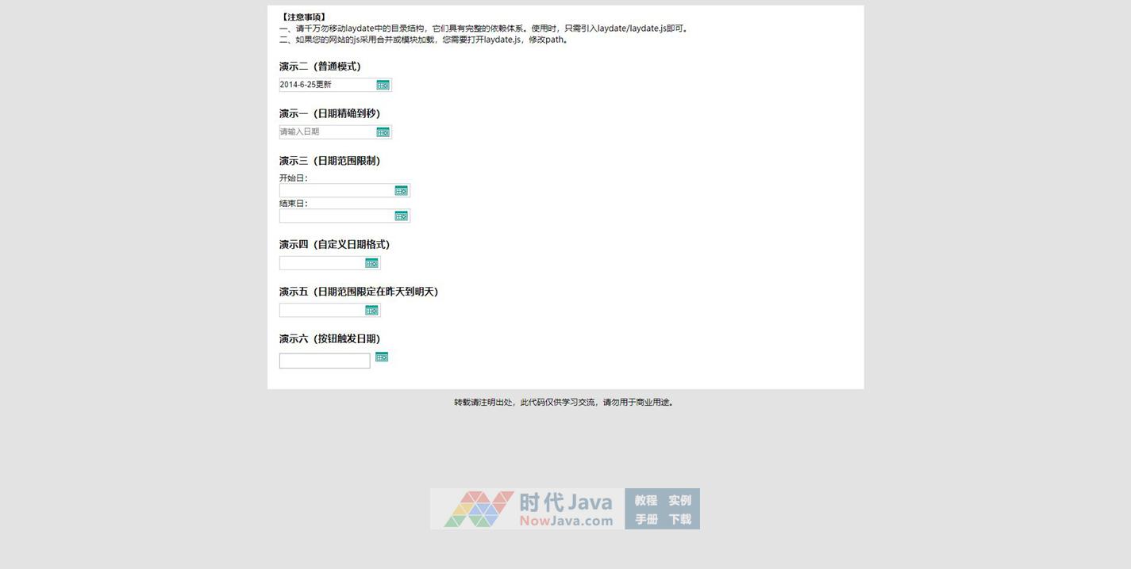Click calendar icon in 普通模式 date field
Viewport: 1131px width, 569px height.
(383, 85)
